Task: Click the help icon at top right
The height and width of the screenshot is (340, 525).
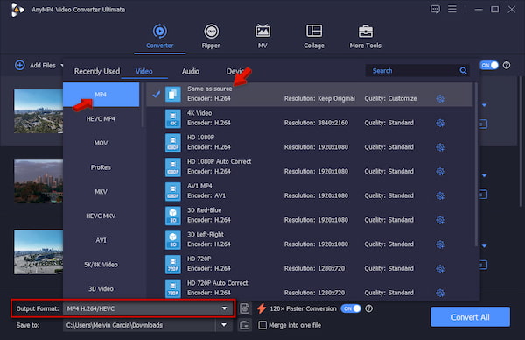Action: [x=507, y=65]
